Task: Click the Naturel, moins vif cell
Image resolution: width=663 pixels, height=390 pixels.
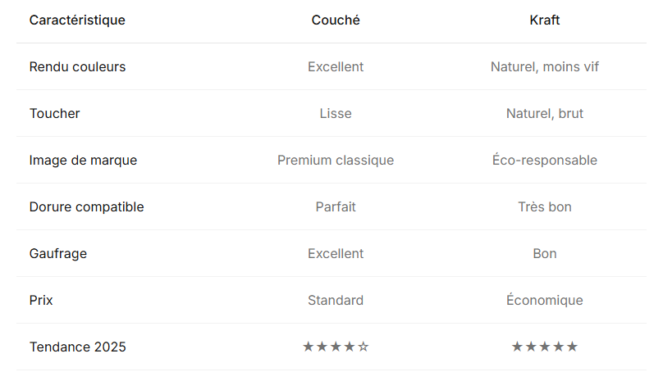Action: [545, 66]
